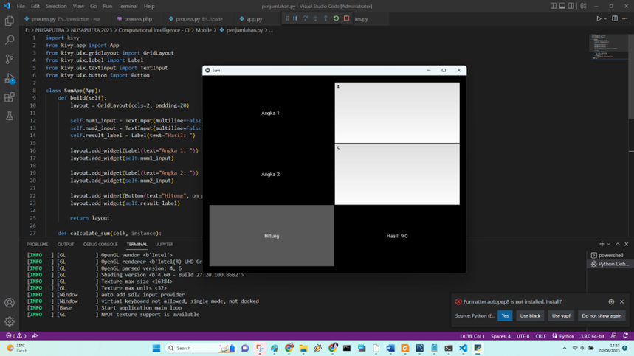
Task: Open the Testing flask view
Action: point(10,116)
